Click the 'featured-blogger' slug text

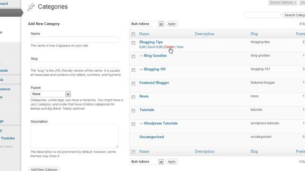pyautogui.click(x=263, y=83)
